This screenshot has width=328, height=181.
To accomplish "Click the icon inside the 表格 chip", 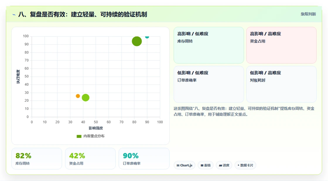I will (x=202, y=165).
